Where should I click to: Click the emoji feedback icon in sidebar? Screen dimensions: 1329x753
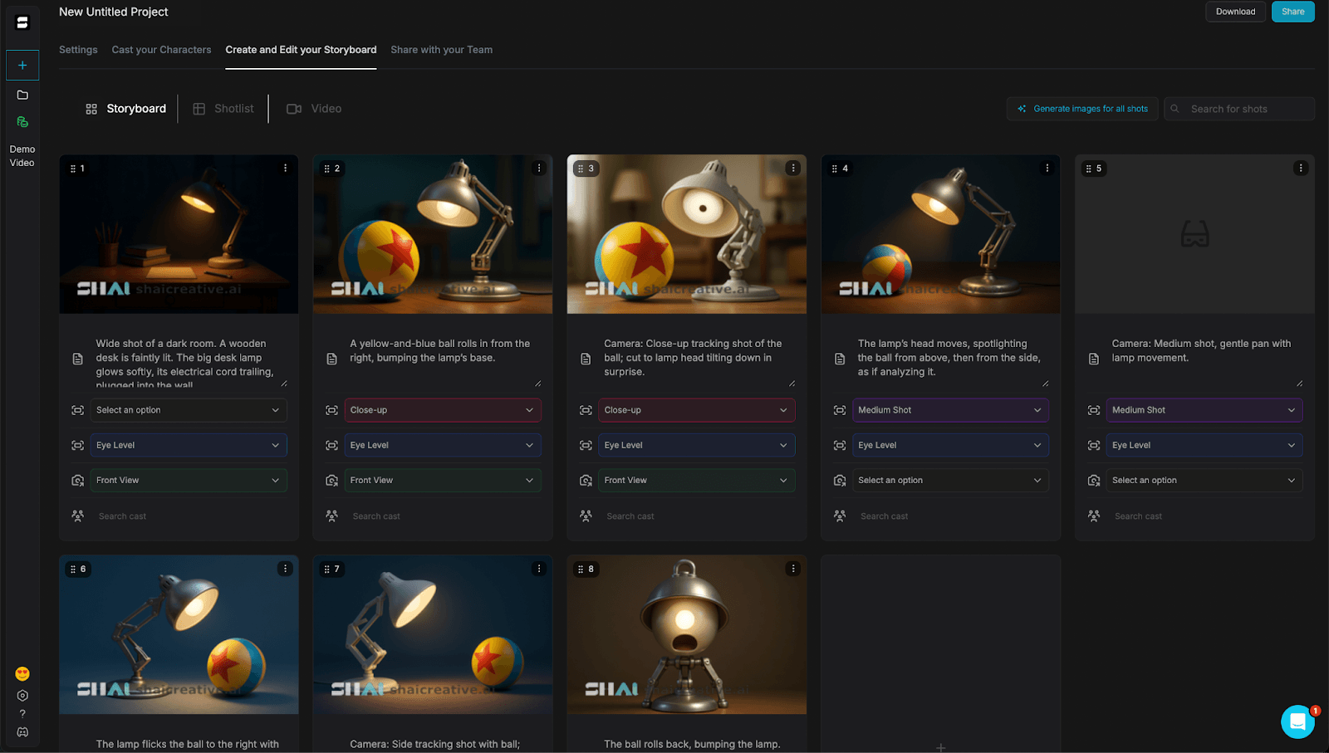22,674
